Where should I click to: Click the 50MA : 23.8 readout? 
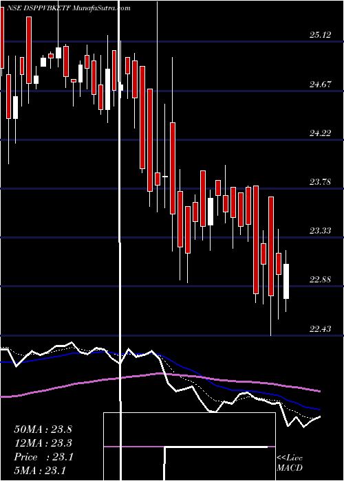pos(43,429)
